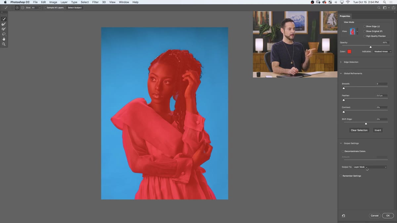
Task: Collapse the Properties panel using double-arrow icon
Action: (x=395, y=13)
